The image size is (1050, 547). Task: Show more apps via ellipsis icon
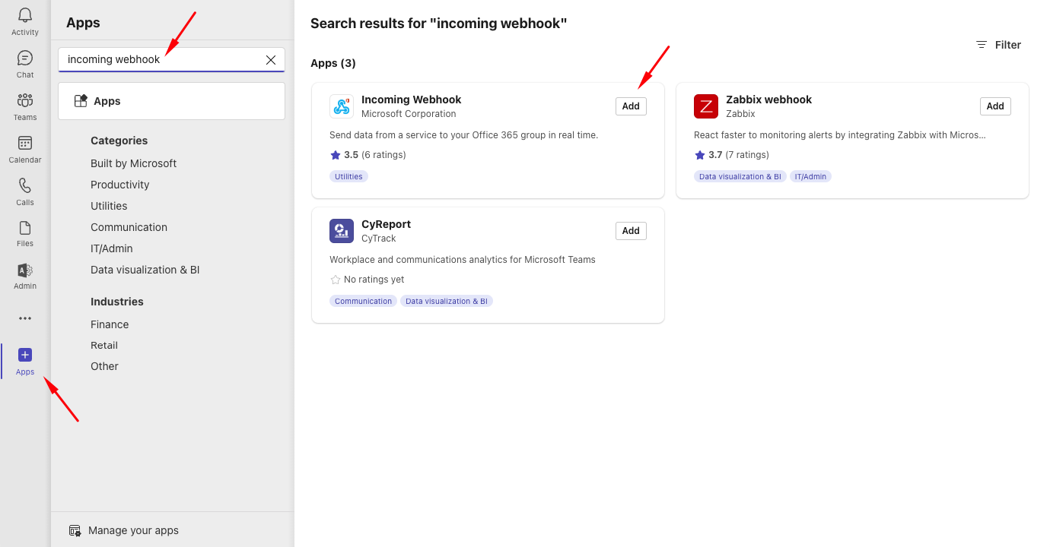point(25,318)
